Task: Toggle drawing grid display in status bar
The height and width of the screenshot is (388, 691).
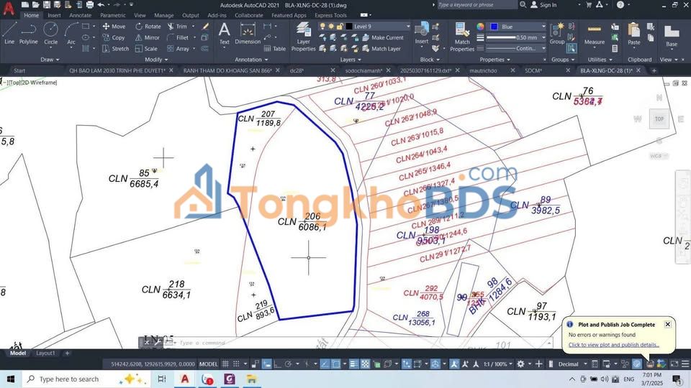Action: click(225, 364)
